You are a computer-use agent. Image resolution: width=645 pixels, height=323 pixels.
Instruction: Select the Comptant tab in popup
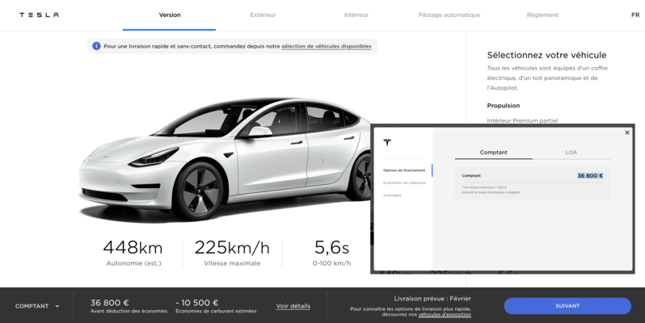[x=494, y=152]
